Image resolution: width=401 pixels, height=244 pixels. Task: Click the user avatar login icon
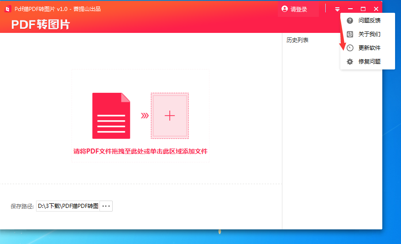click(285, 9)
